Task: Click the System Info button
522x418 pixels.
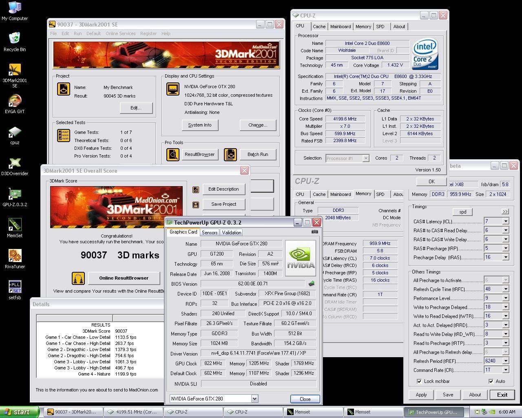Action: click(x=200, y=125)
